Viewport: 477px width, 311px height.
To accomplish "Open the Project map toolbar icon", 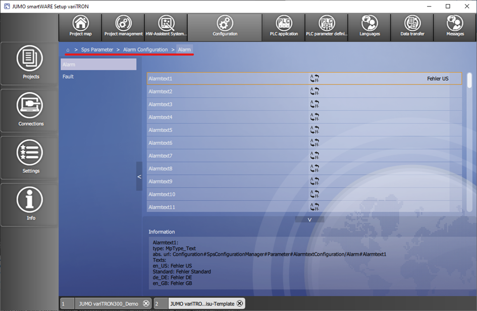I will click(x=80, y=27).
